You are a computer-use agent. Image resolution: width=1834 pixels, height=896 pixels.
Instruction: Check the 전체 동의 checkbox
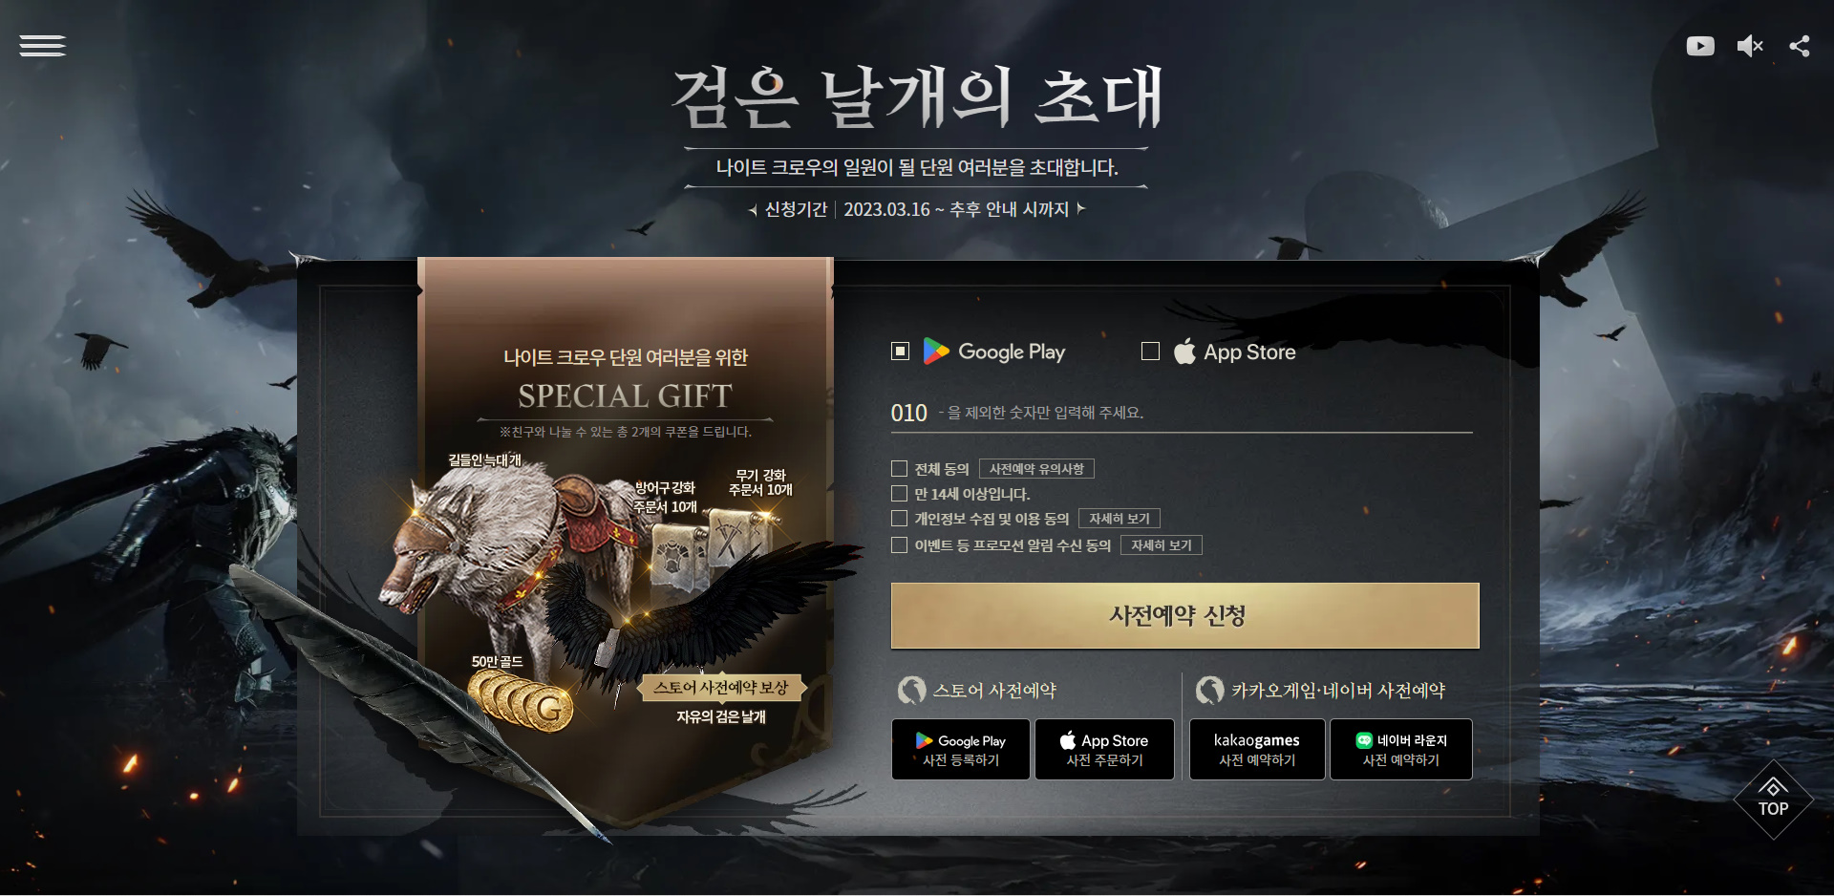pyautogui.click(x=899, y=469)
